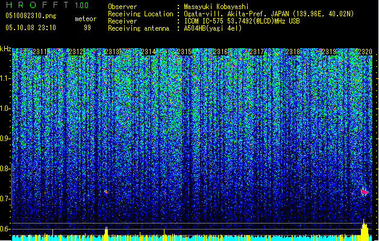Click the 'Receiving antenna' label
379x241 pixels.
pos(139,28)
